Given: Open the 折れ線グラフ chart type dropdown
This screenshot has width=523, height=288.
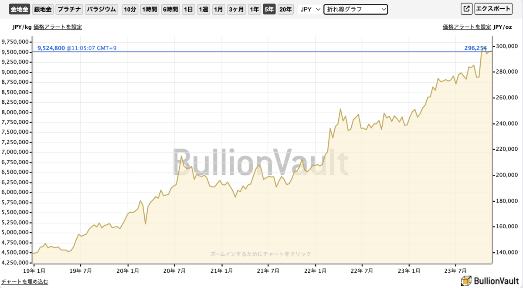Looking at the screenshot, I should (x=356, y=9).
